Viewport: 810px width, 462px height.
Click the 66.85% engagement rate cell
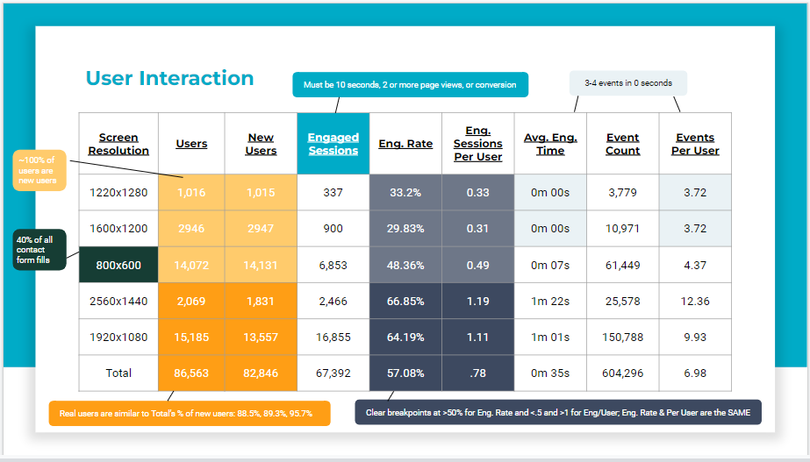pyautogui.click(x=405, y=302)
